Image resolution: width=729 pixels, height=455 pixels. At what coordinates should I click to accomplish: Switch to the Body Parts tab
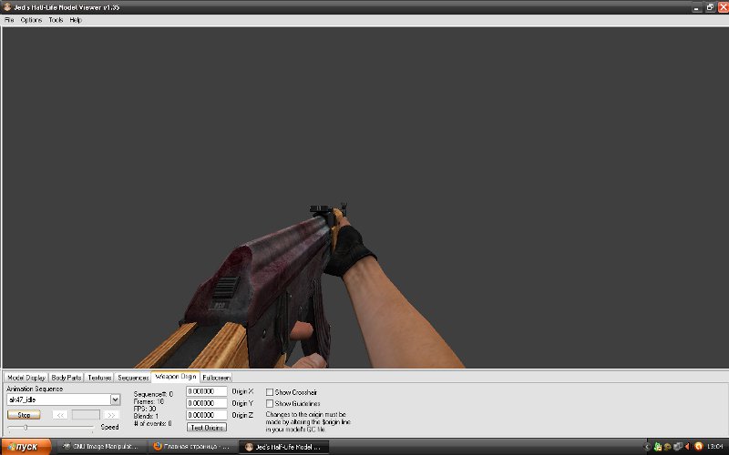tap(66, 378)
